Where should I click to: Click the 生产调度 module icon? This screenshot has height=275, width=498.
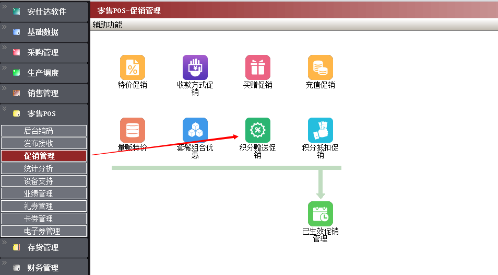17,73
